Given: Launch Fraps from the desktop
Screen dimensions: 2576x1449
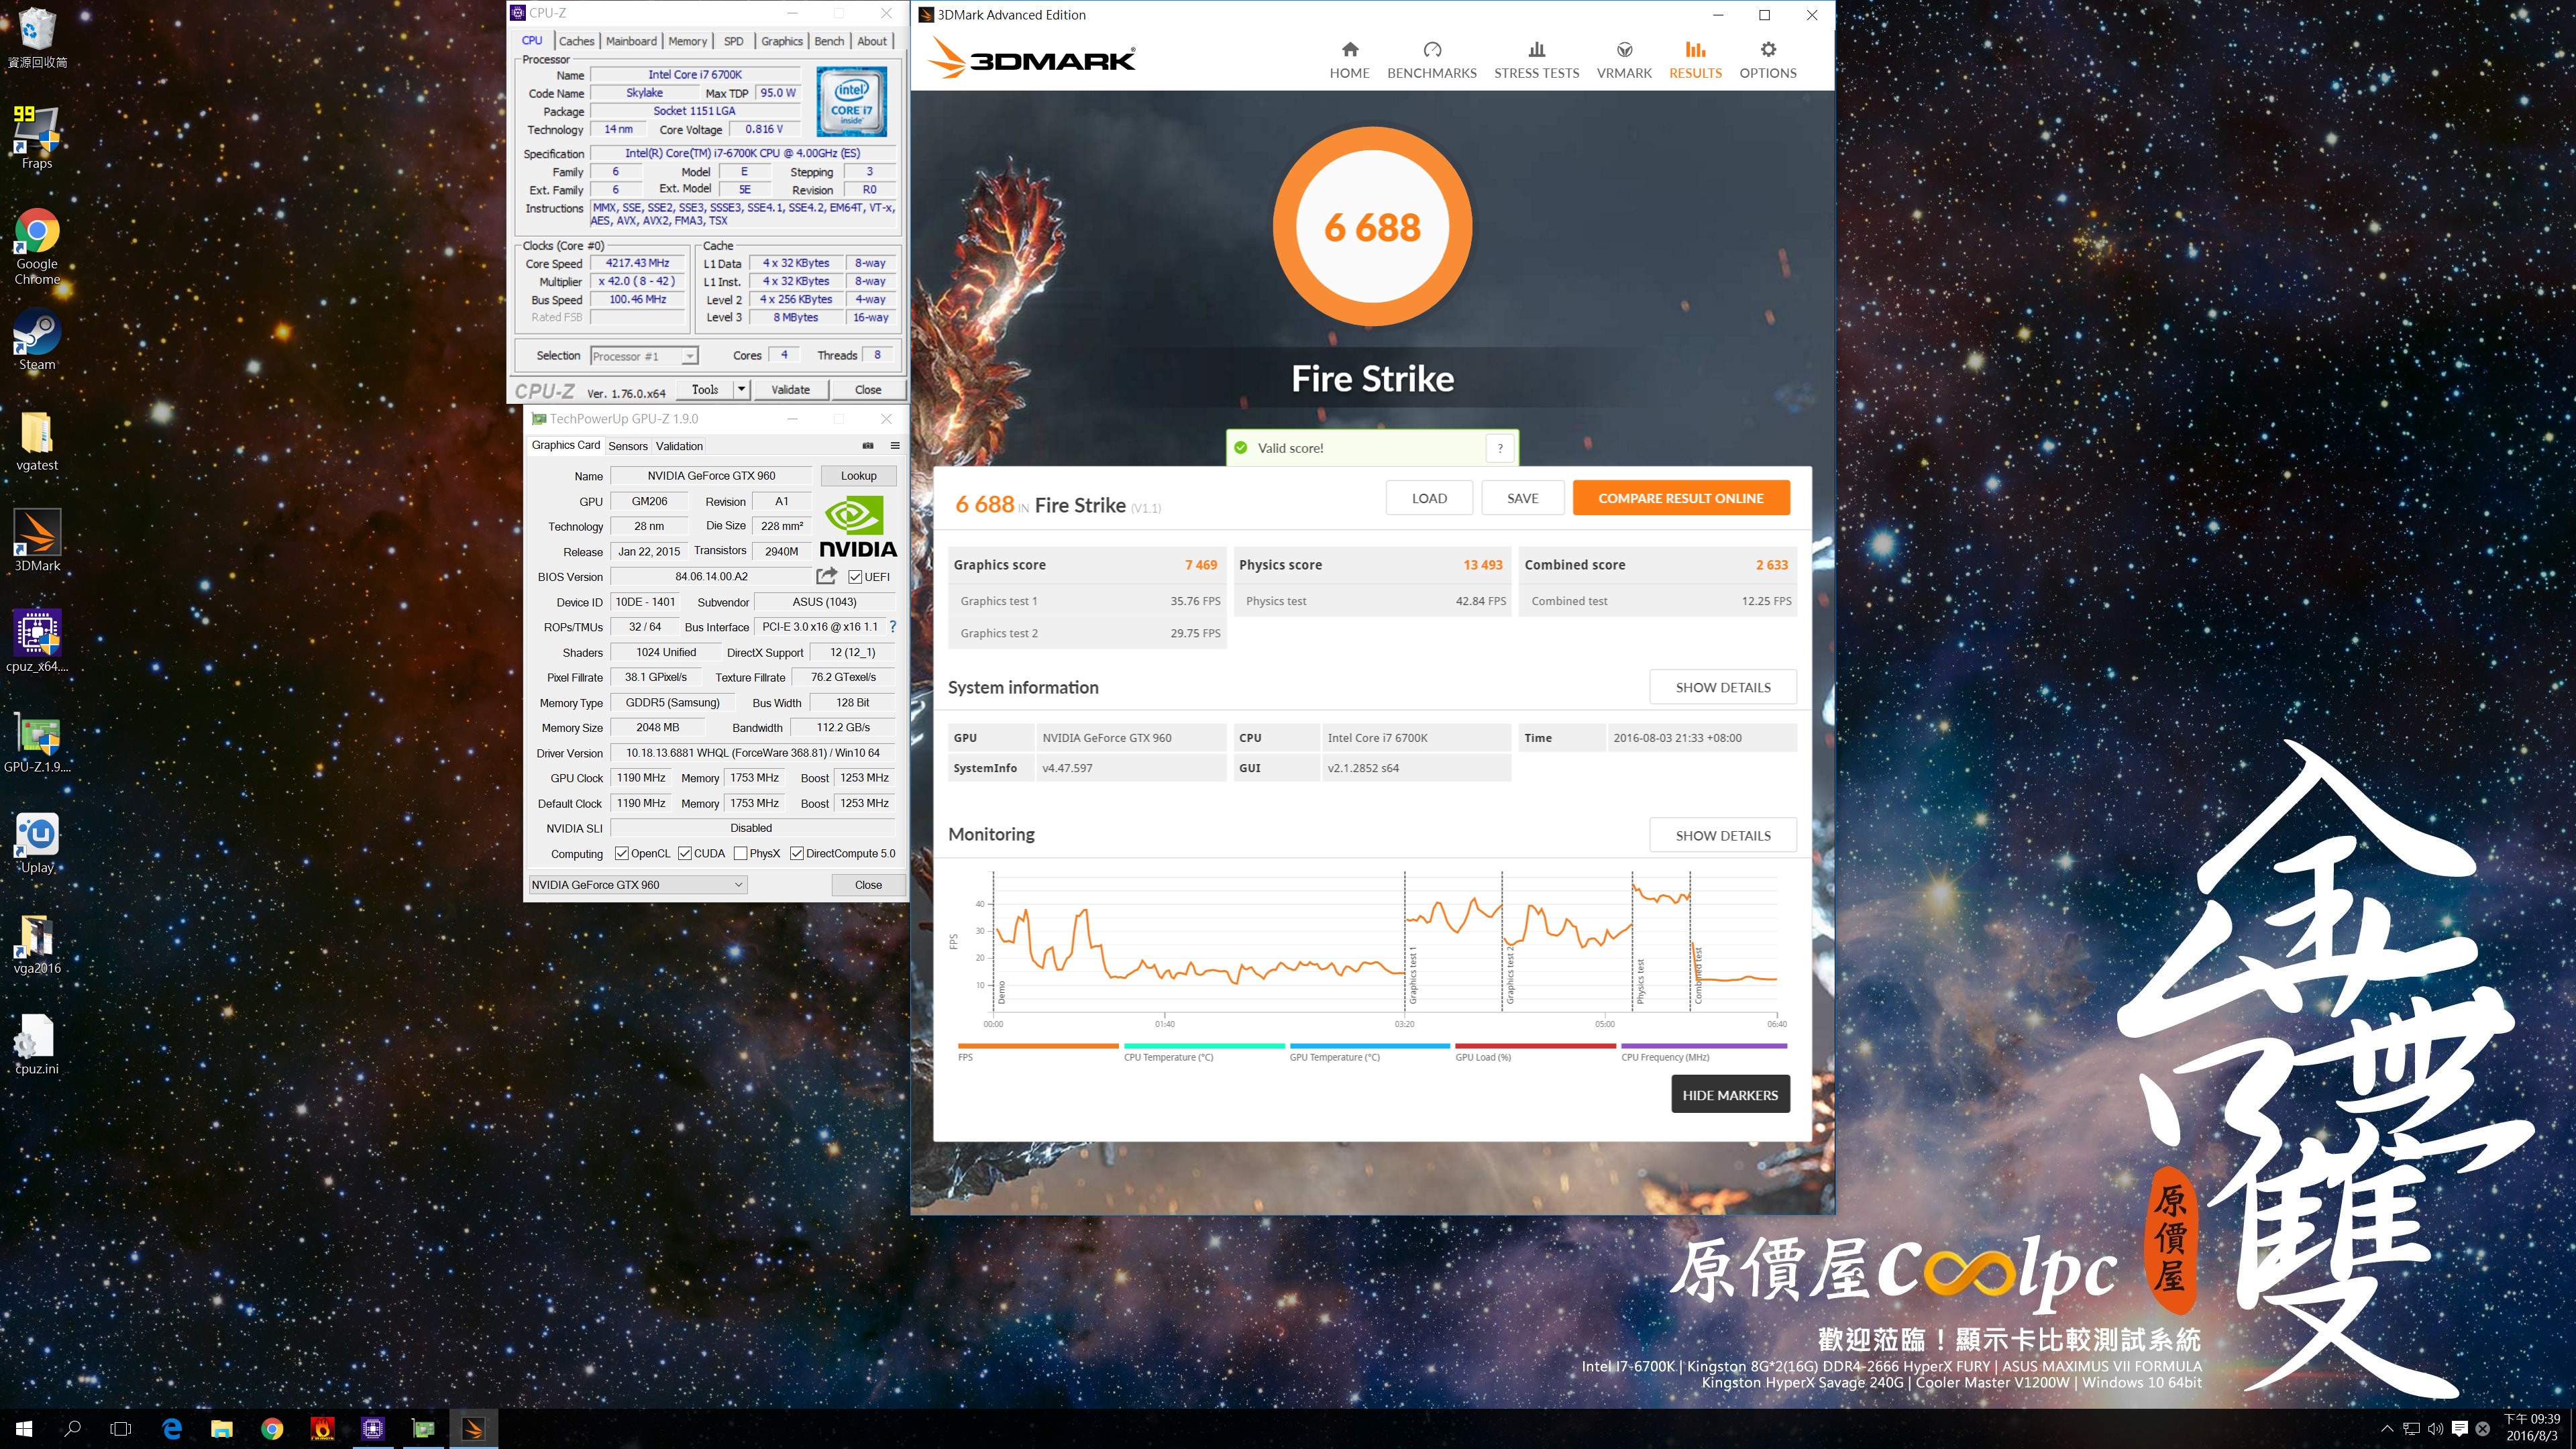Looking at the screenshot, I should pyautogui.click(x=37, y=137).
